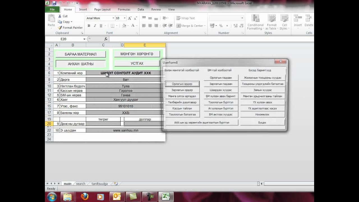Image resolution: width=359 pixels, height=202 pixels.
Task: Open the Font name dropdown
Action: tap(113, 18)
